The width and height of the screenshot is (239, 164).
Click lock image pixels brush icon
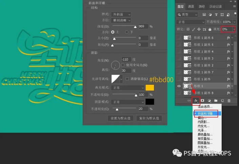pyautogui.click(x=194, y=29)
